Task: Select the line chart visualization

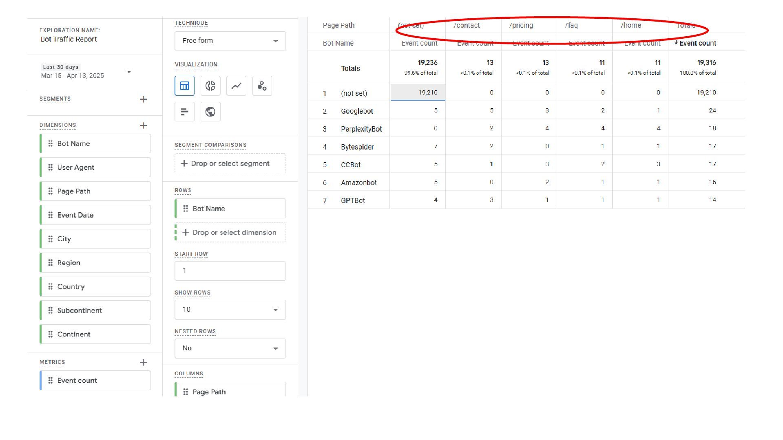Action: (236, 86)
